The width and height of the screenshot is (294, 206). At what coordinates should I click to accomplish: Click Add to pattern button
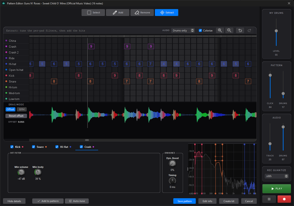[48, 201]
